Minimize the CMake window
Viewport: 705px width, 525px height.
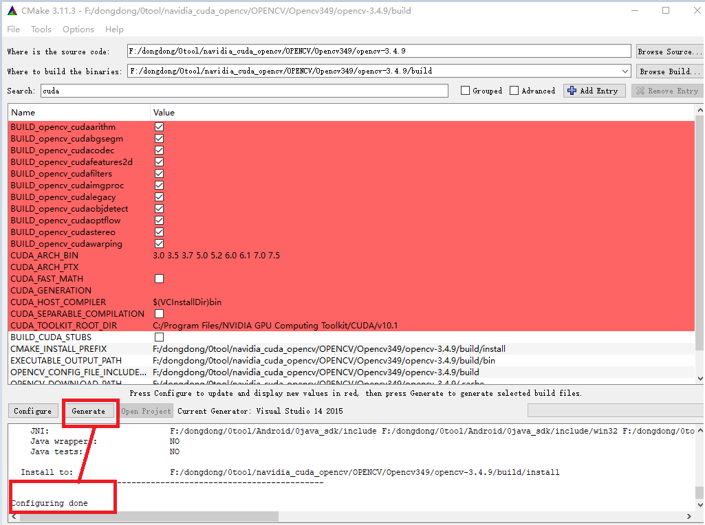(x=634, y=11)
